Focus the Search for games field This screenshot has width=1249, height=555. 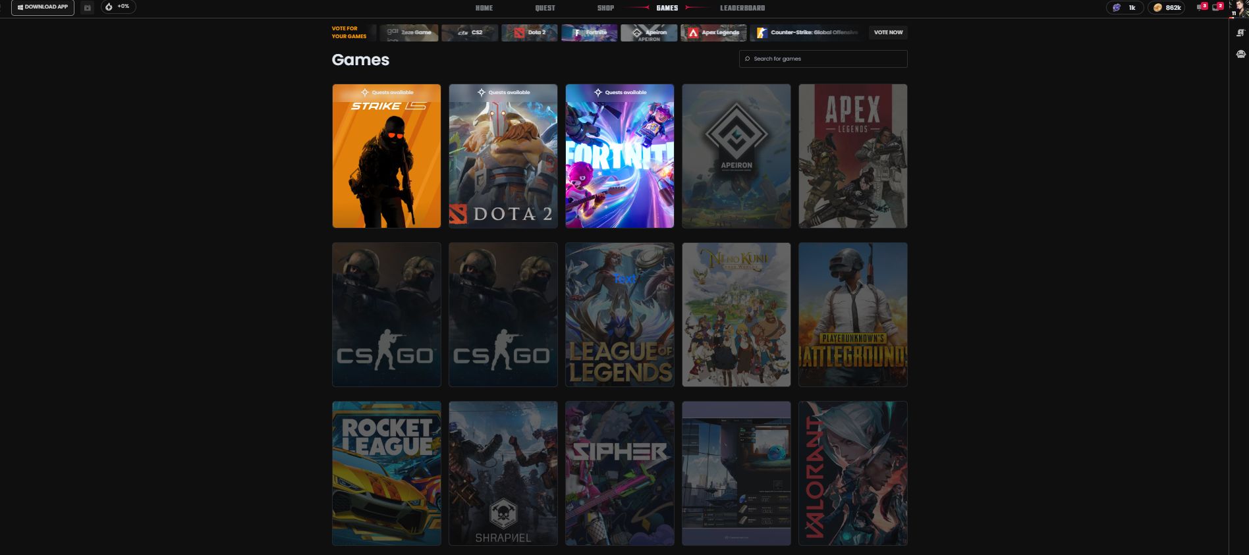[x=823, y=59]
